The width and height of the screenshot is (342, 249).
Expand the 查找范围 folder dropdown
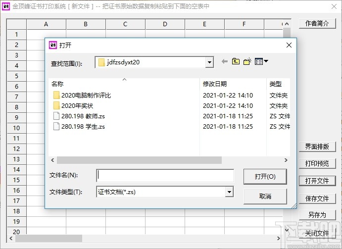pos(209,62)
